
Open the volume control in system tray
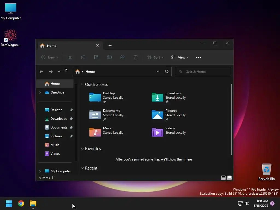tap(247, 203)
